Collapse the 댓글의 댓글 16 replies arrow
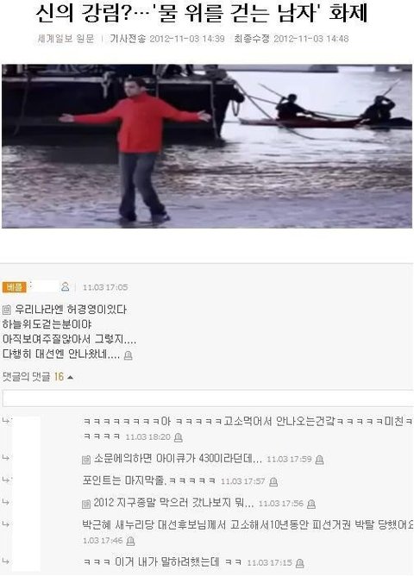Screen dimensions: 414x577 coord(70,377)
